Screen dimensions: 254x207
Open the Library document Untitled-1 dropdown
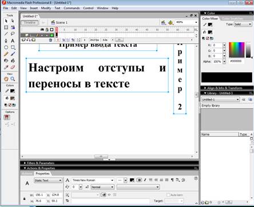220,99
